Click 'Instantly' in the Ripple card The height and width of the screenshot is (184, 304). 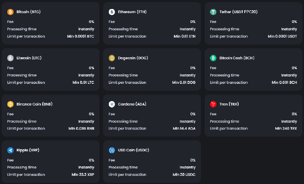point(86,167)
